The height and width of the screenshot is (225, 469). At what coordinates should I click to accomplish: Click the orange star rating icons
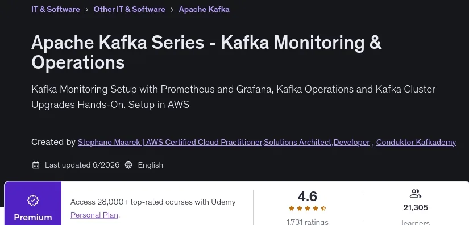pyautogui.click(x=307, y=209)
